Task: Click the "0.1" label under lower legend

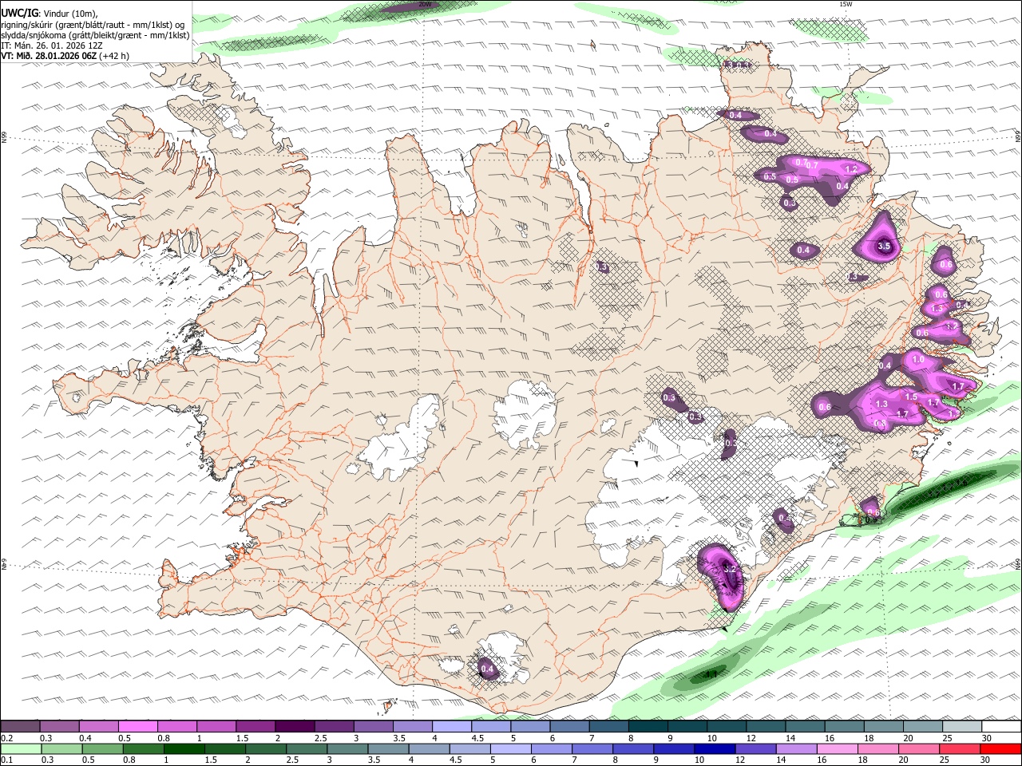Action: (x=6, y=760)
